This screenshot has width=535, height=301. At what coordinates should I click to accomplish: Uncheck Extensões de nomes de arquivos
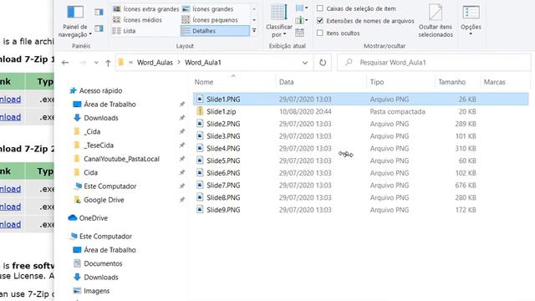pos(320,21)
